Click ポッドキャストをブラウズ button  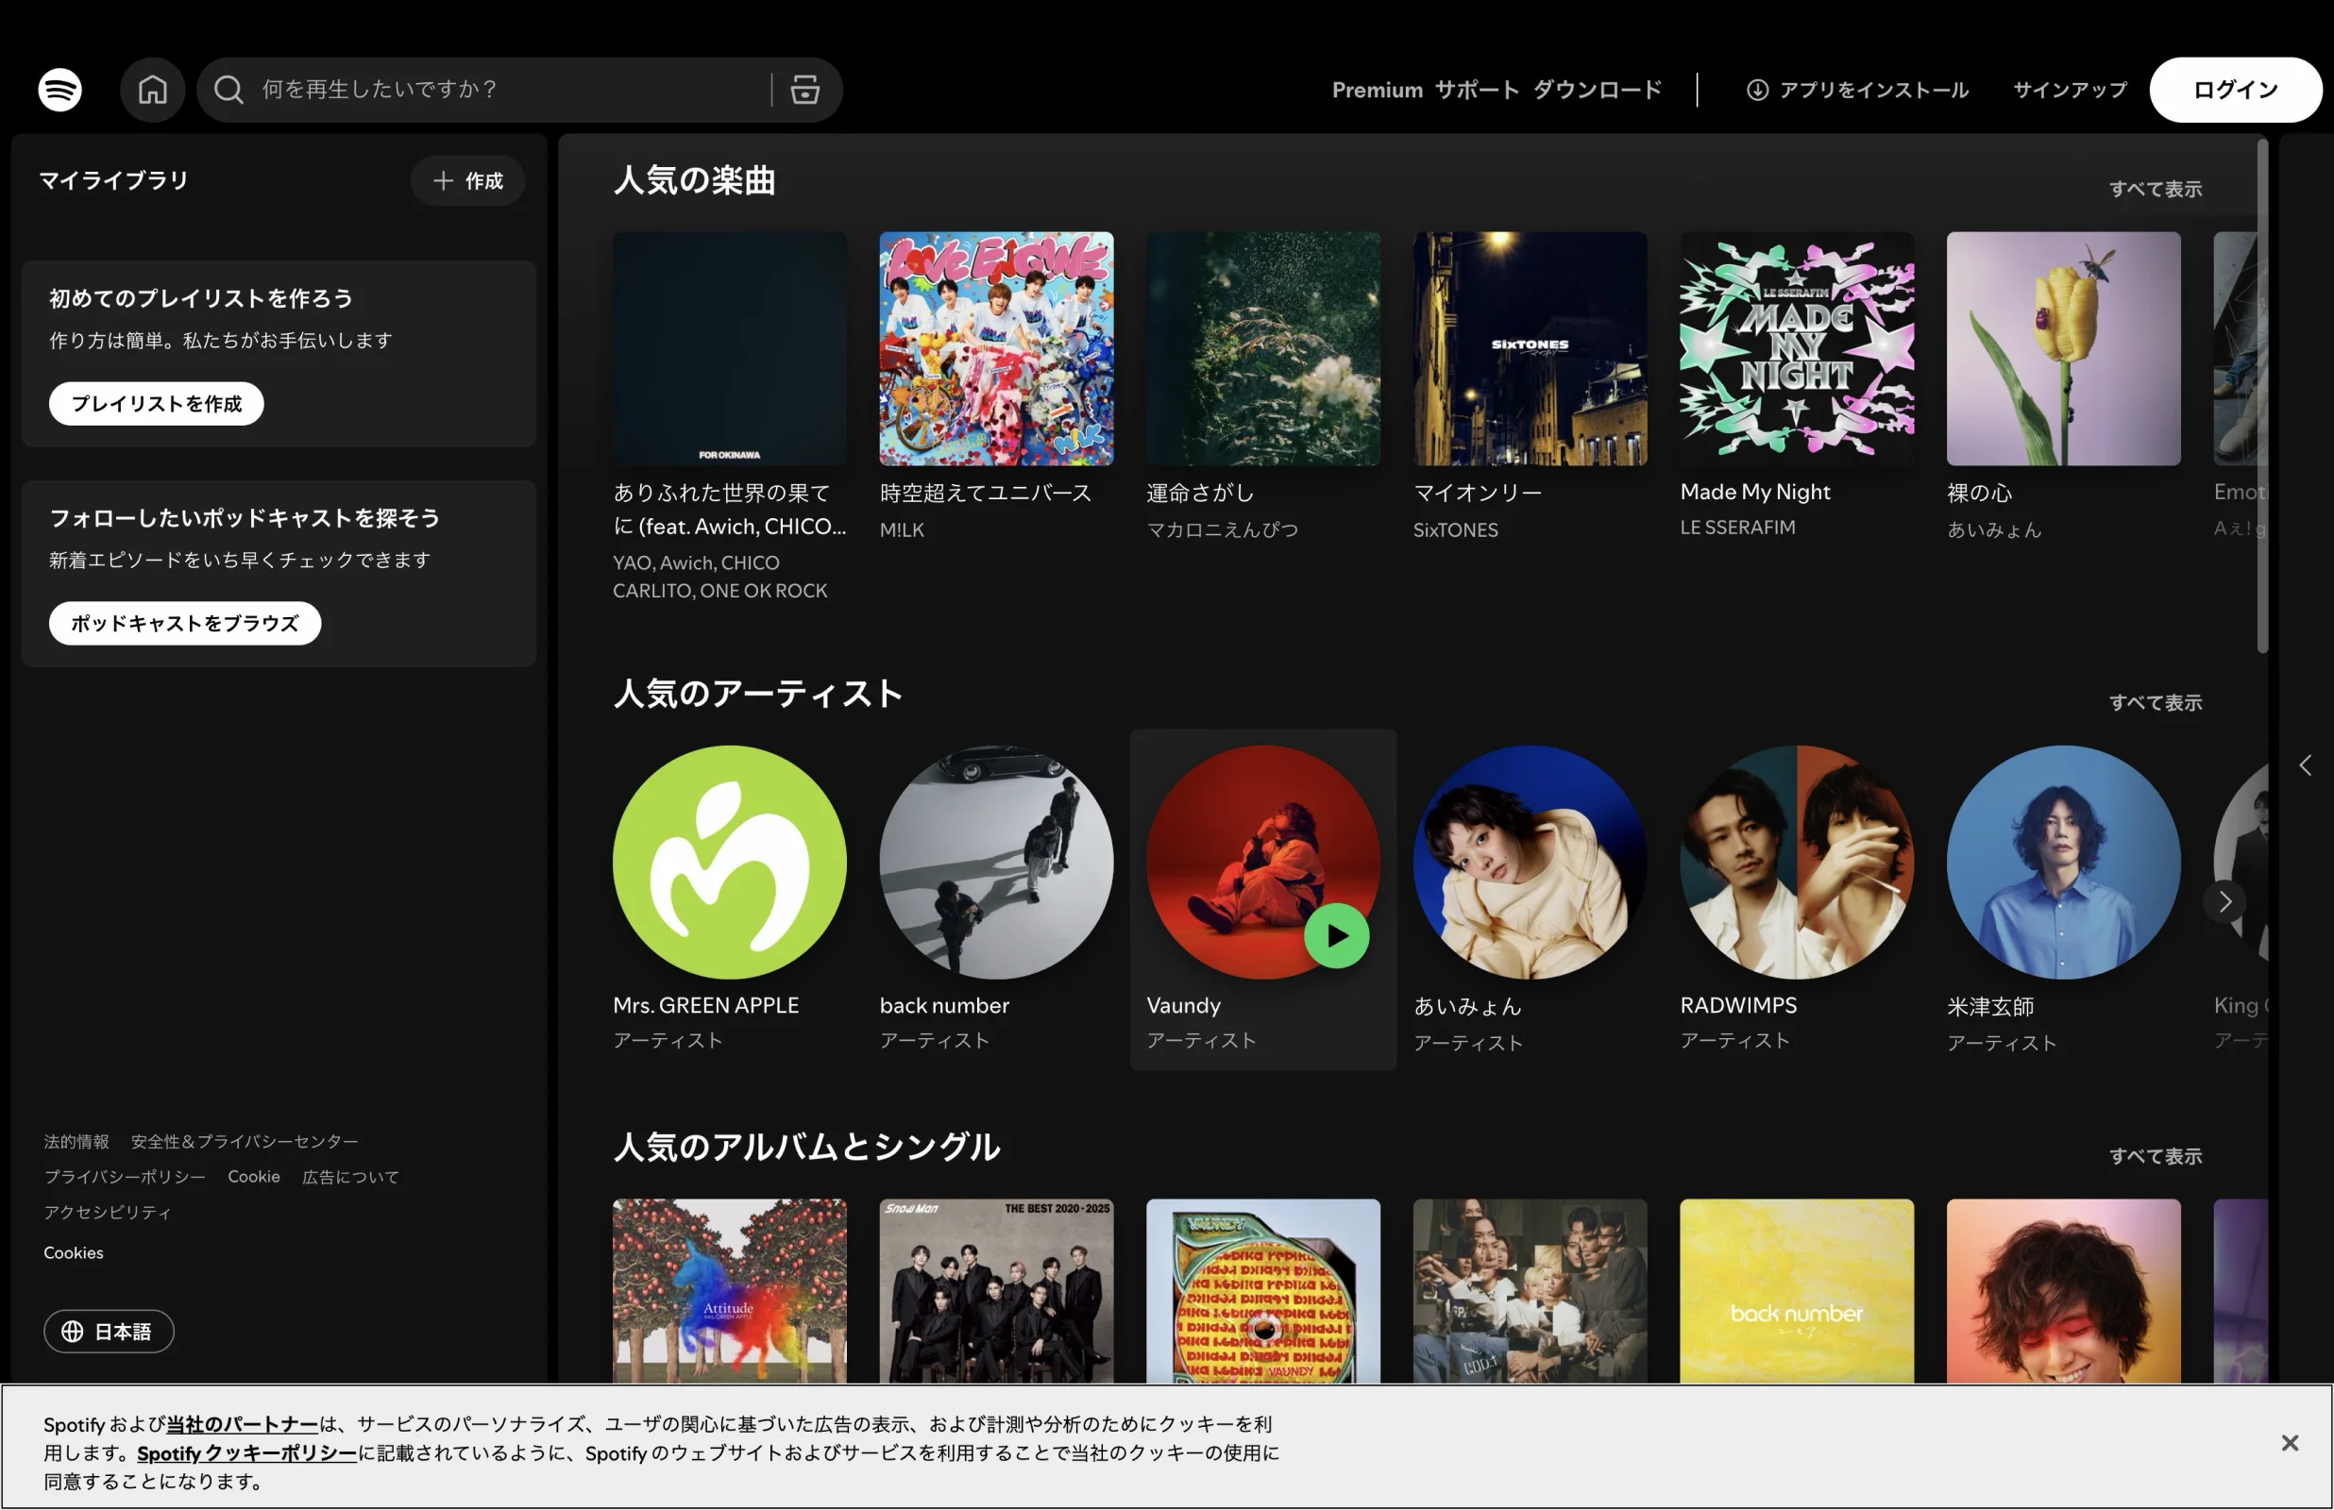[184, 623]
